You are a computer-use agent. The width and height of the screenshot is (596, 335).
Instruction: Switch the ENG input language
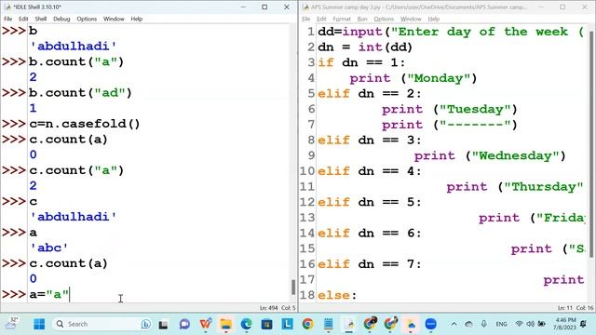pyautogui.click(x=501, y=324)
